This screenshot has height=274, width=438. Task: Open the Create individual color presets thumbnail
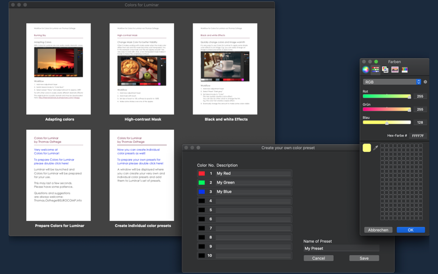pyautogui.click(x=142, y=175)
